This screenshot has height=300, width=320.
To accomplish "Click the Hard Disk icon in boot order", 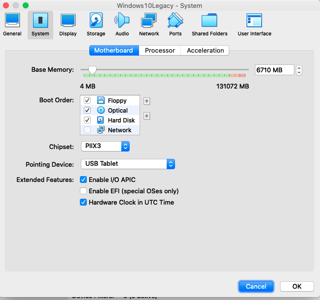I will coord(100,120).
